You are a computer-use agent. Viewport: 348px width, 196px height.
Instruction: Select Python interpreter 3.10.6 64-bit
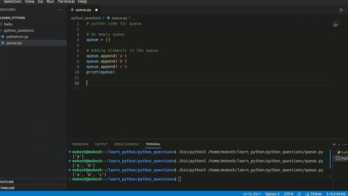(335, 194)
